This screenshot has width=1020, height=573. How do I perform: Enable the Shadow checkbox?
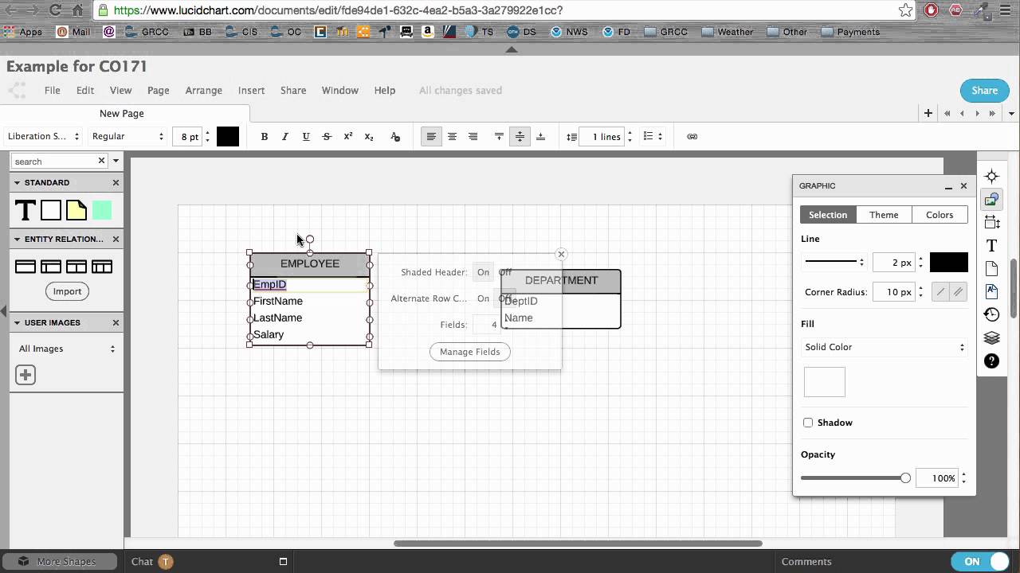point(808,423)
